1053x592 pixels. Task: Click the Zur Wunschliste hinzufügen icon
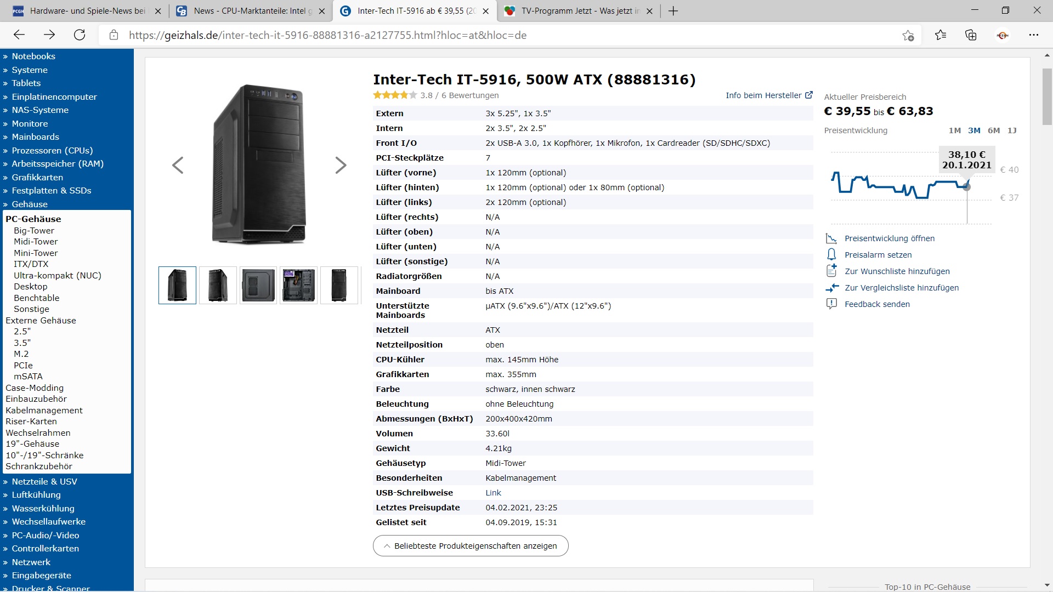pos(831,271)
